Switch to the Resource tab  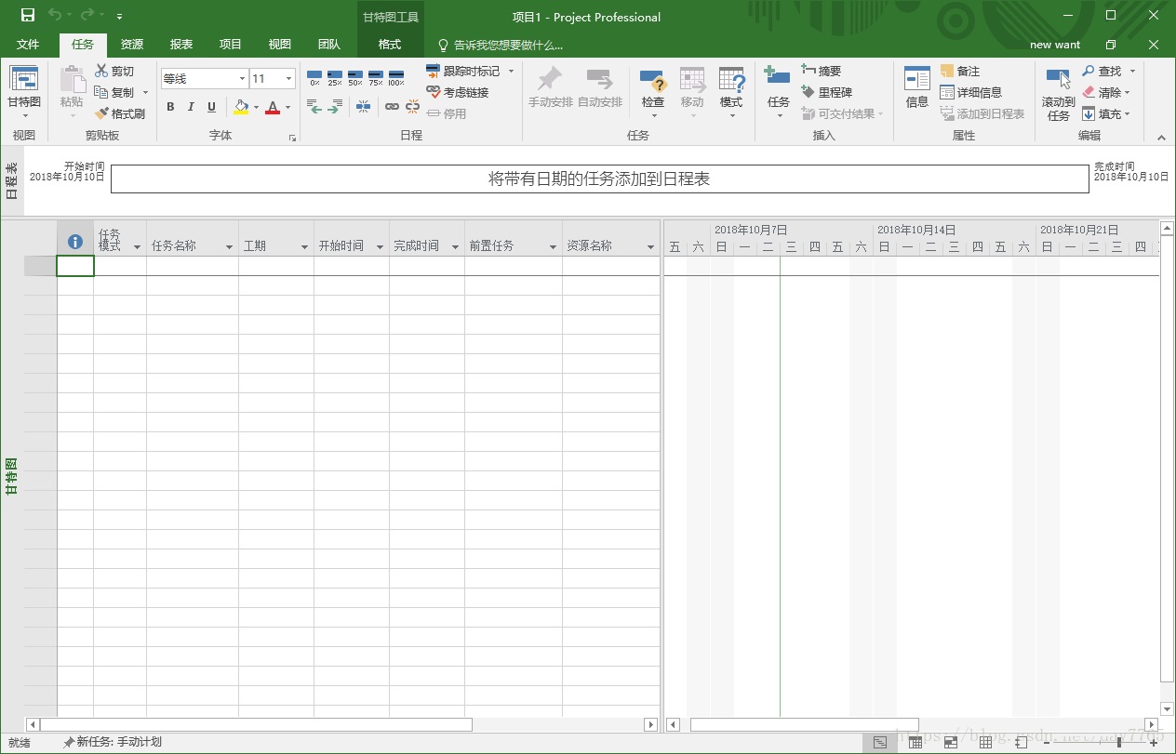coord(132,45)
